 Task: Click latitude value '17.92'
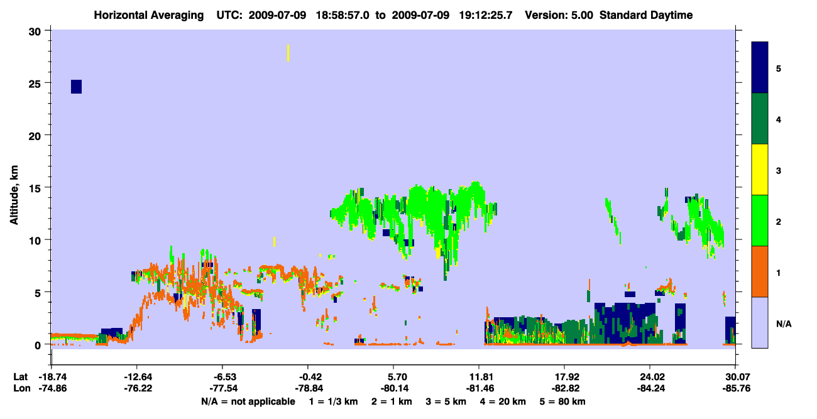[564, 377]
